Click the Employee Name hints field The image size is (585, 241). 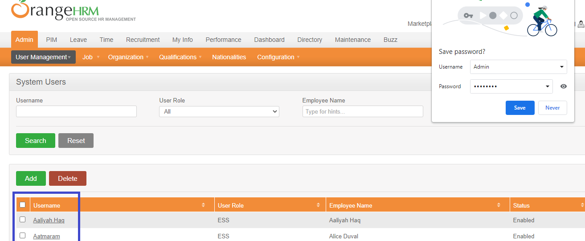[x=363, y=111]
